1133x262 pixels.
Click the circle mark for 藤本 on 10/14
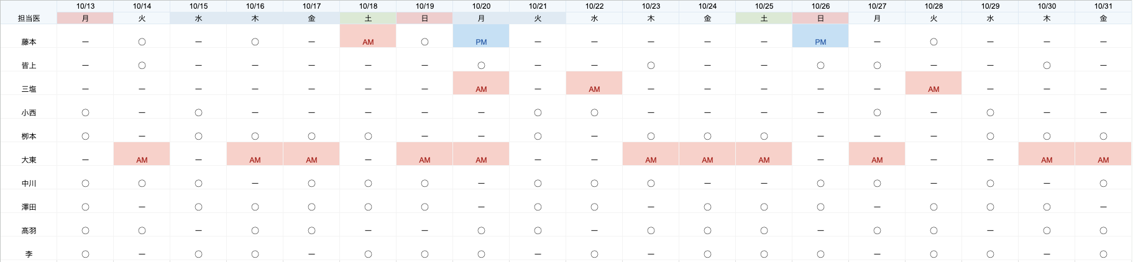142,42
